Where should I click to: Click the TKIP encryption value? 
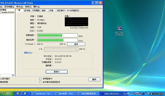pyautogui.click(x=39, y=27)
